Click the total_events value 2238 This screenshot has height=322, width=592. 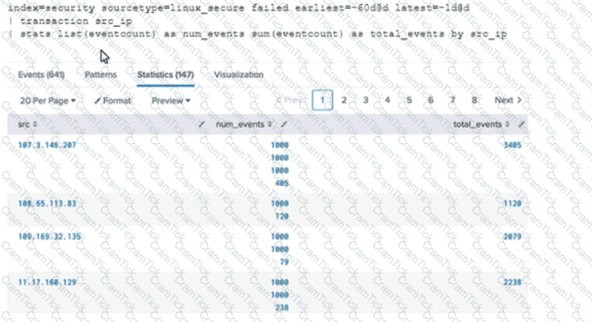(512, 282)
